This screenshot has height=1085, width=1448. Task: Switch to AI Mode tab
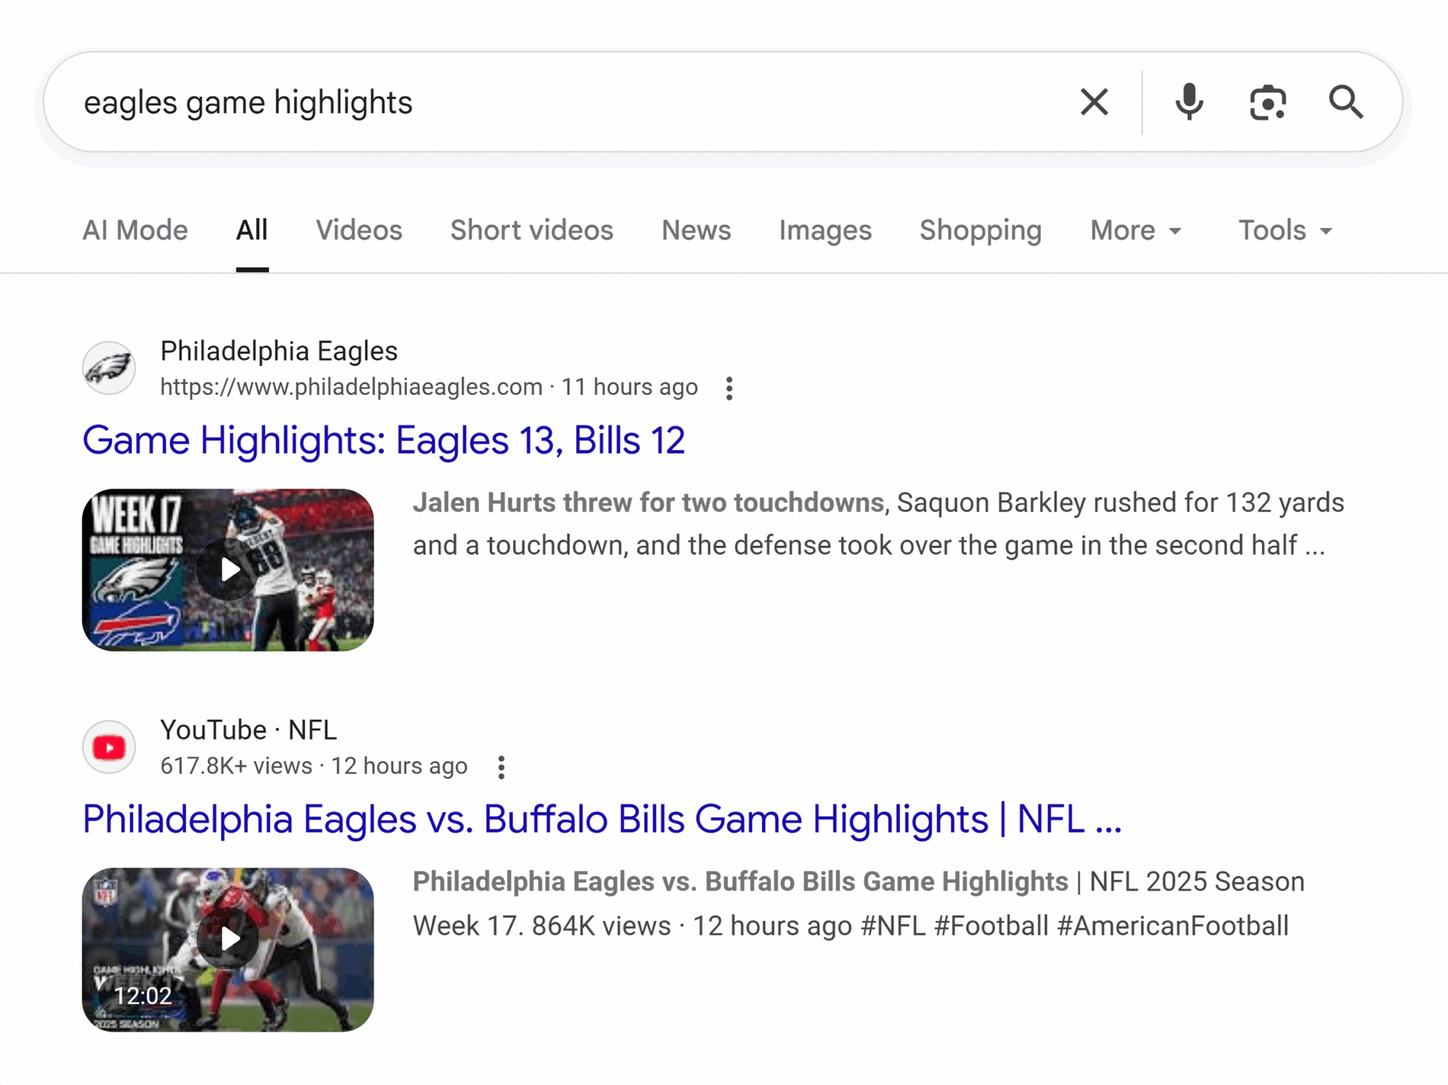pos(135,230)
